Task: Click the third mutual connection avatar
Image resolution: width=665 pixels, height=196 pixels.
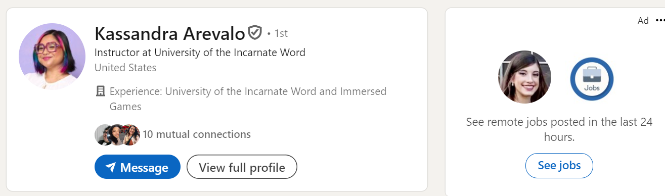Action: click(131, 135)
